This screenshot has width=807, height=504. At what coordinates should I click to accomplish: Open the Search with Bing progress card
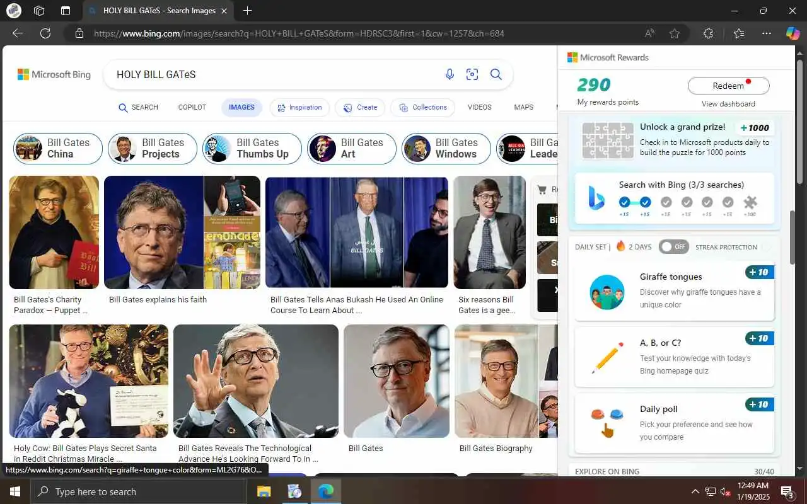(x=675, y=198)
